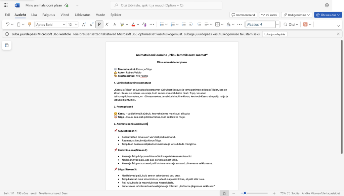The height and width of the screenshot is (196, 344).
Task: Click the Luba juurdepääs button
Action: pos(274,34)
